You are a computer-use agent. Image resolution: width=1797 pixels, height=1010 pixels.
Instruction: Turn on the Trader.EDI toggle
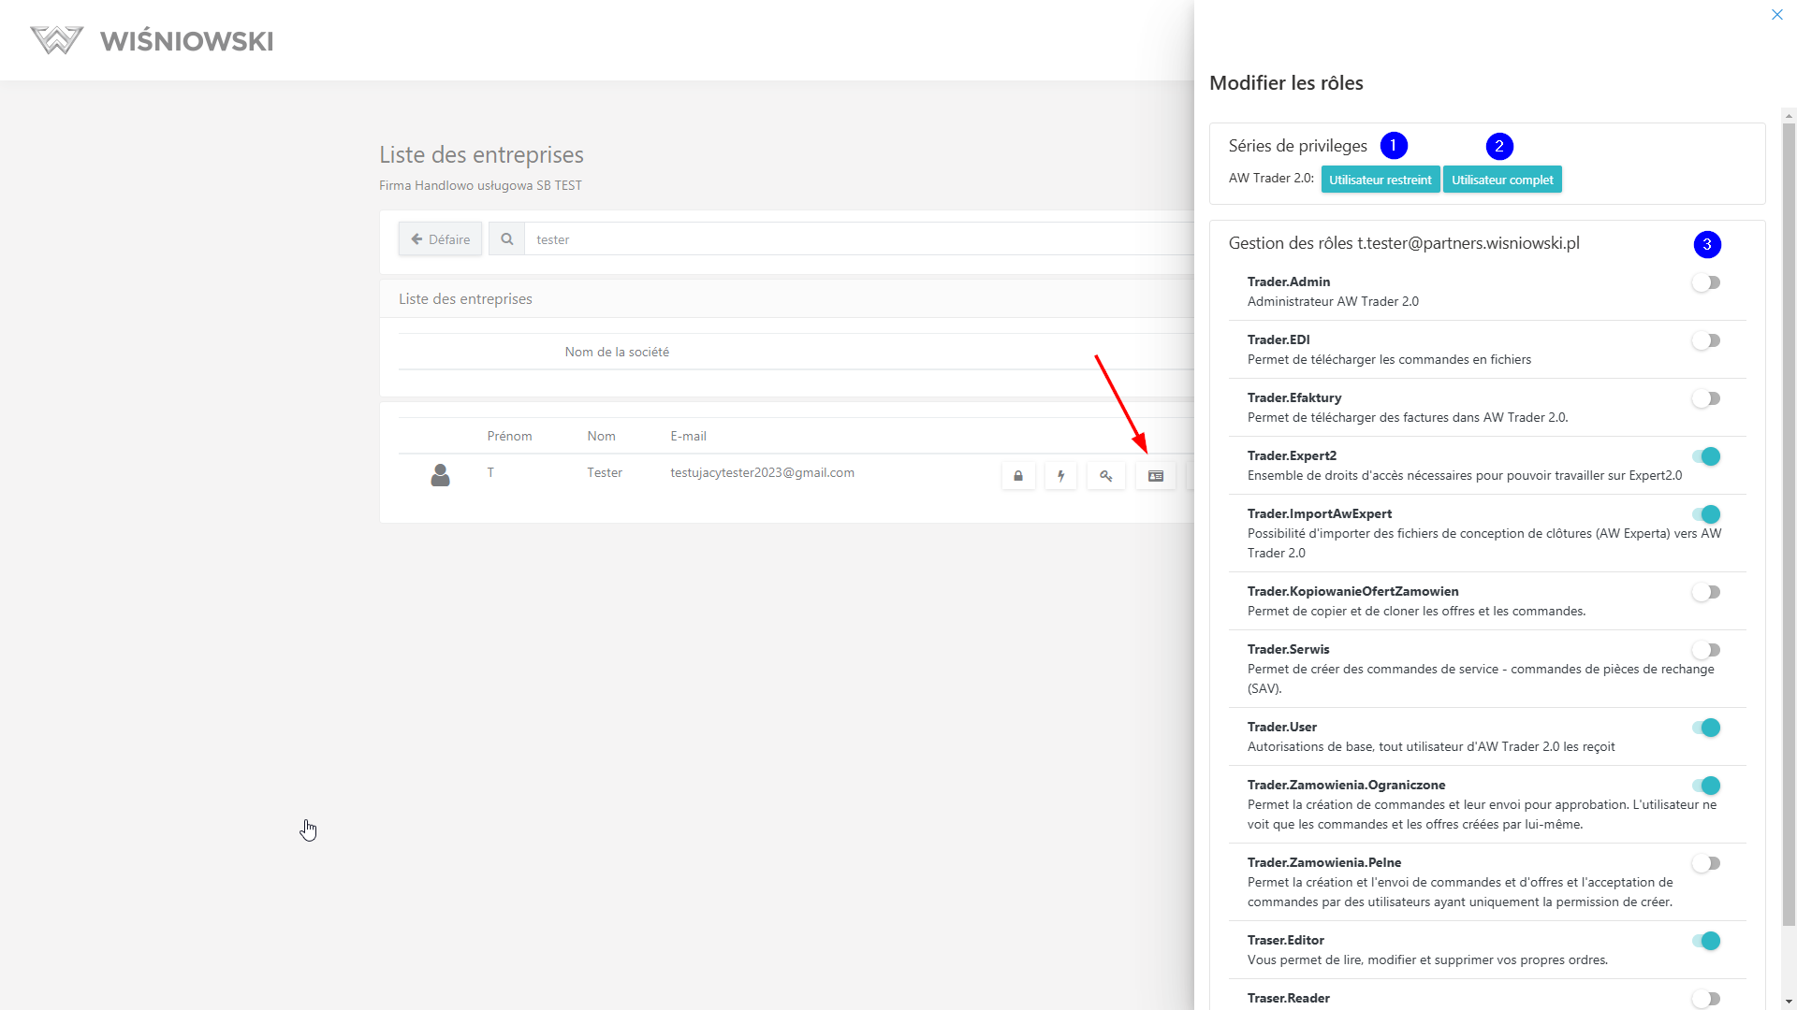[x=1705, y=340]
